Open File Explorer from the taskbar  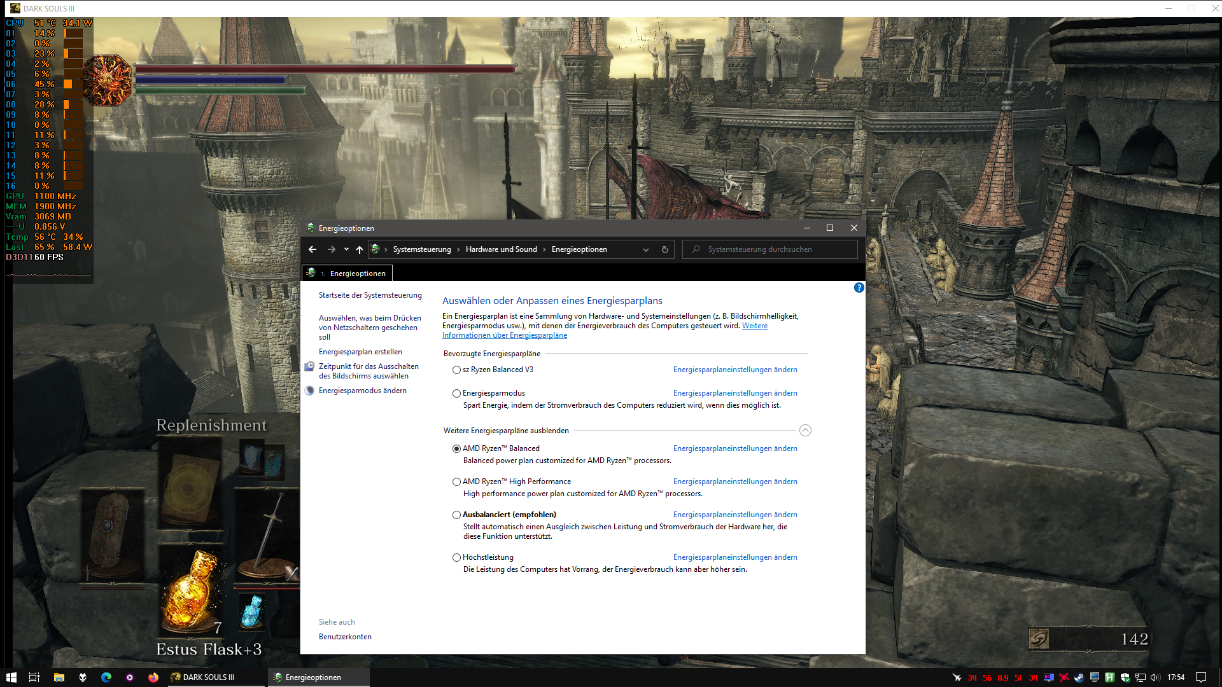point(59,677)
